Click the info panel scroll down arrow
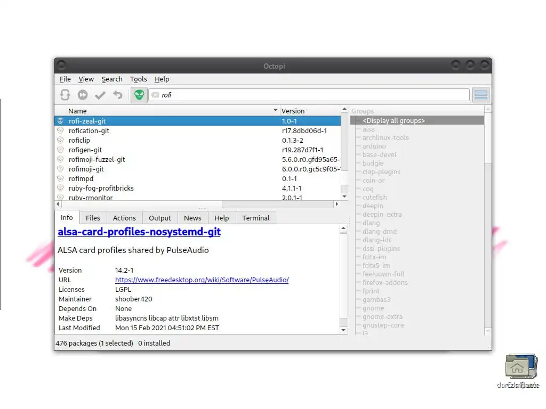546x409 pixels. tap(343, 330)
